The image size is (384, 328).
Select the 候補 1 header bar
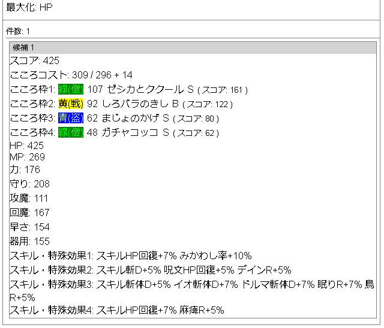coord(193,48)
